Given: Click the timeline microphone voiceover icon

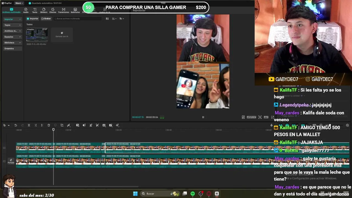Looking at the screenshot, I should coord(271,125).
